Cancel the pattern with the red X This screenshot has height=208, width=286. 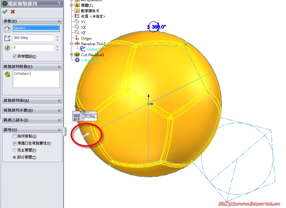pos(13,12)
